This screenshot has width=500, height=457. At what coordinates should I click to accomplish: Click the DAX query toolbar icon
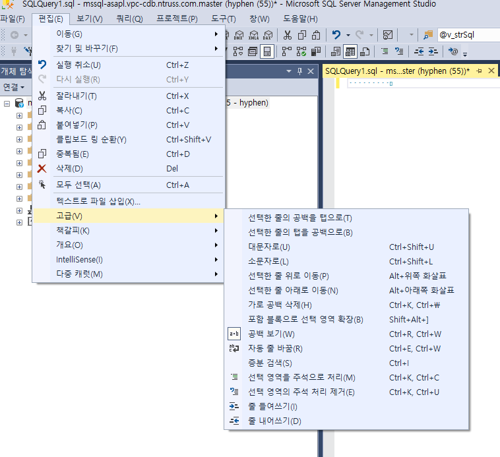coord(268,35)
